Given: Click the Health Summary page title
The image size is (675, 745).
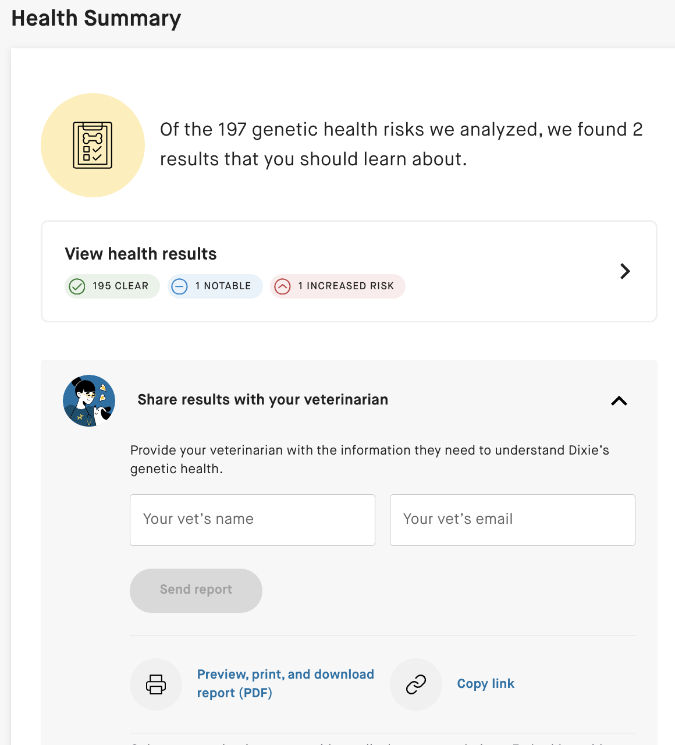Looking at the screenshot, I should [x=97, y=18].
